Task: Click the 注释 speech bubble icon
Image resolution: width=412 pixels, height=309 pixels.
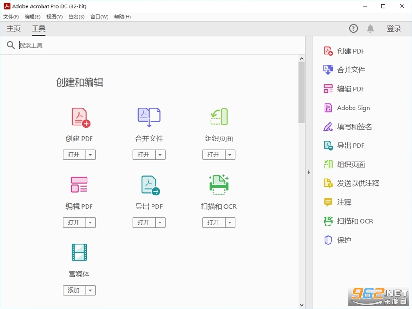Action: (x=328, y=202)
